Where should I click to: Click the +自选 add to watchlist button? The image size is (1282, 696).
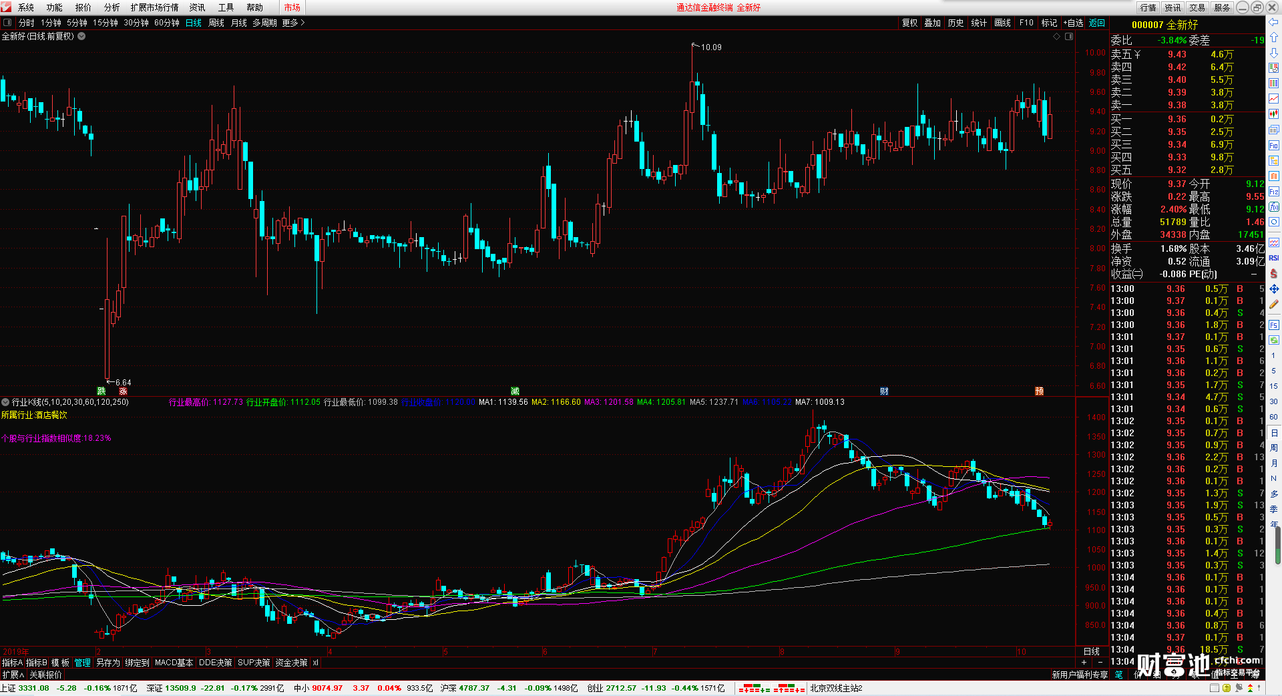click(x=1074, y=23)
